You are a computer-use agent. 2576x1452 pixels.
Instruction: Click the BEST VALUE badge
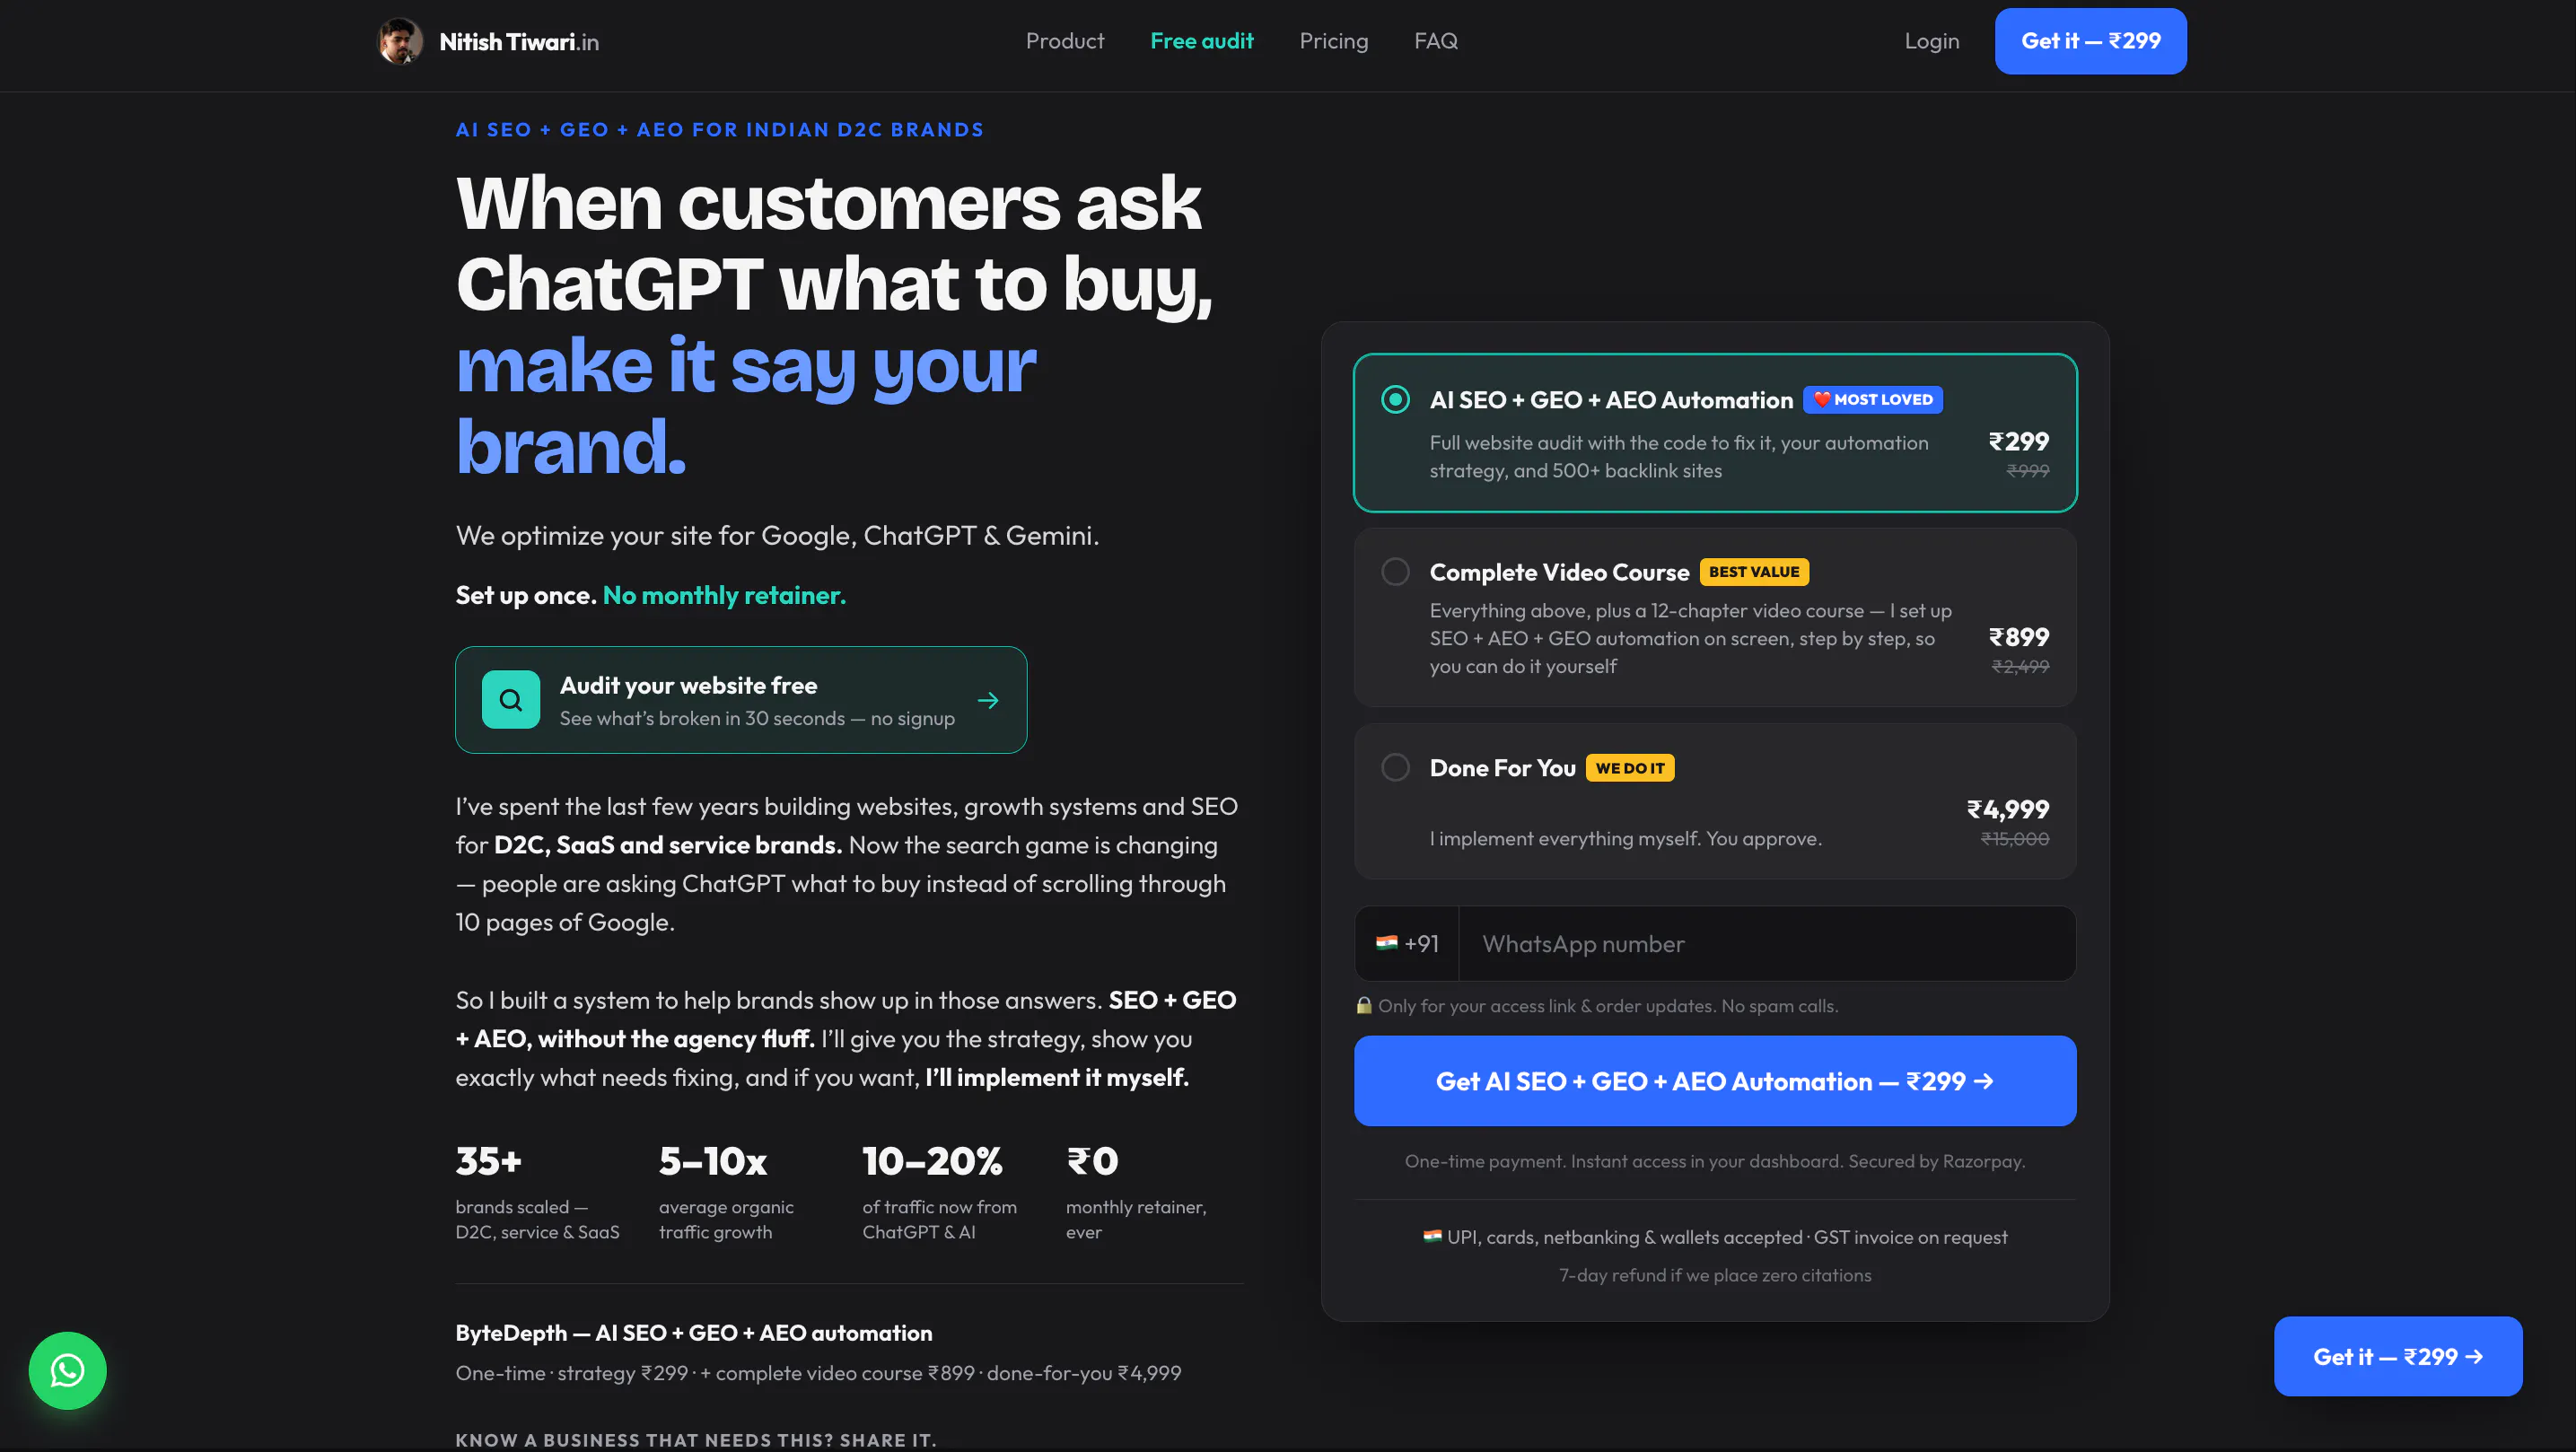[1754, 572]
